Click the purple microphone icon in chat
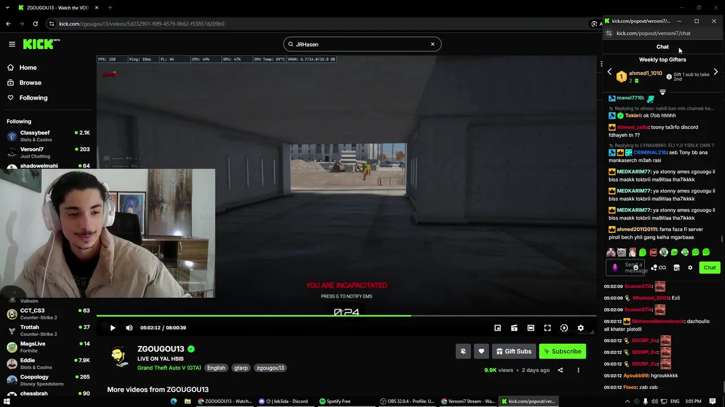This screenshot has height=407, width=725. click(x=615, y=267)
